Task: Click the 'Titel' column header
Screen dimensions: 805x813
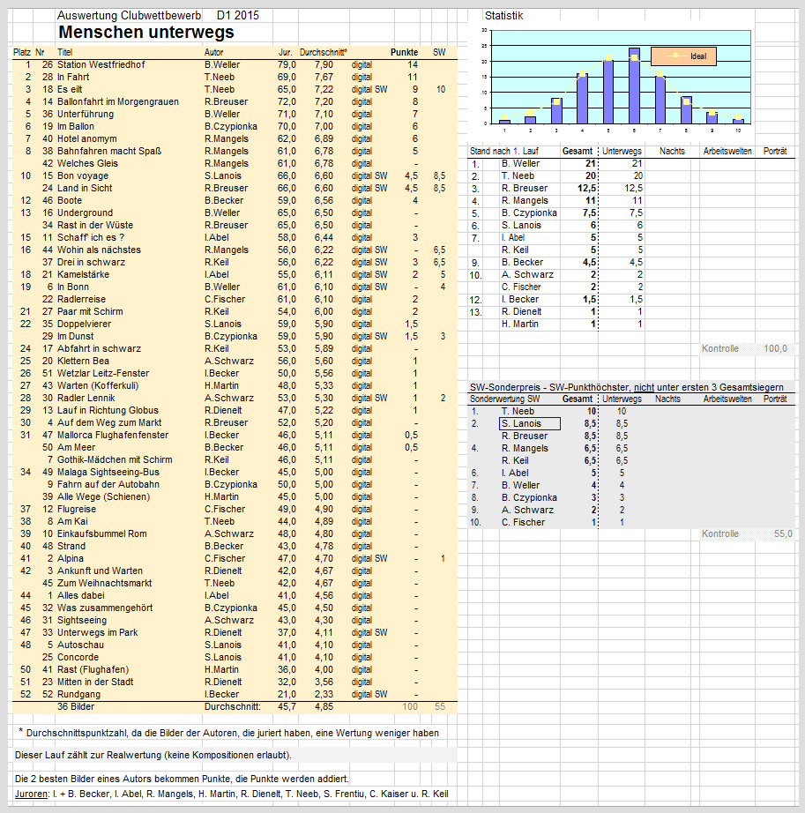Action: pyautogui.click(x=64, y=52)
